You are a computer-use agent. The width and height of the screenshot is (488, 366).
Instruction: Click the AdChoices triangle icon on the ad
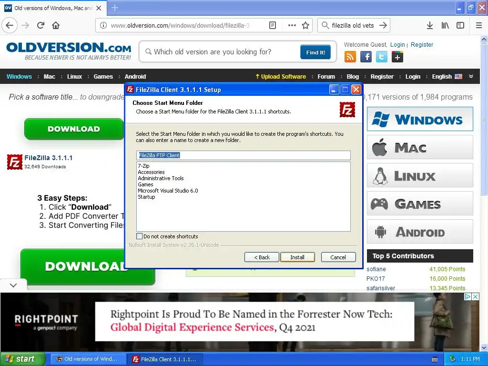pos(468,296)
